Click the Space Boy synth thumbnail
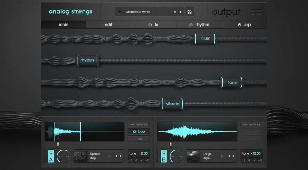 tap(80, 156)
